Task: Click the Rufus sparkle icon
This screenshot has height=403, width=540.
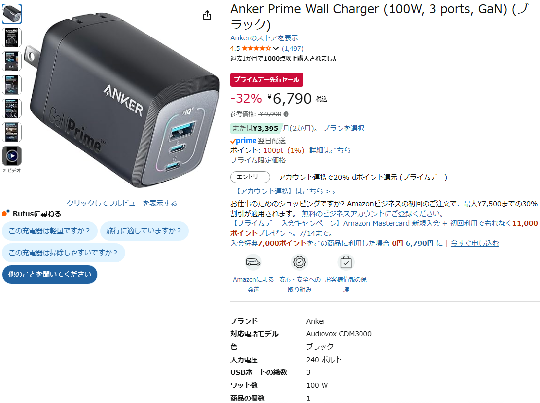Action: (6, 213)
